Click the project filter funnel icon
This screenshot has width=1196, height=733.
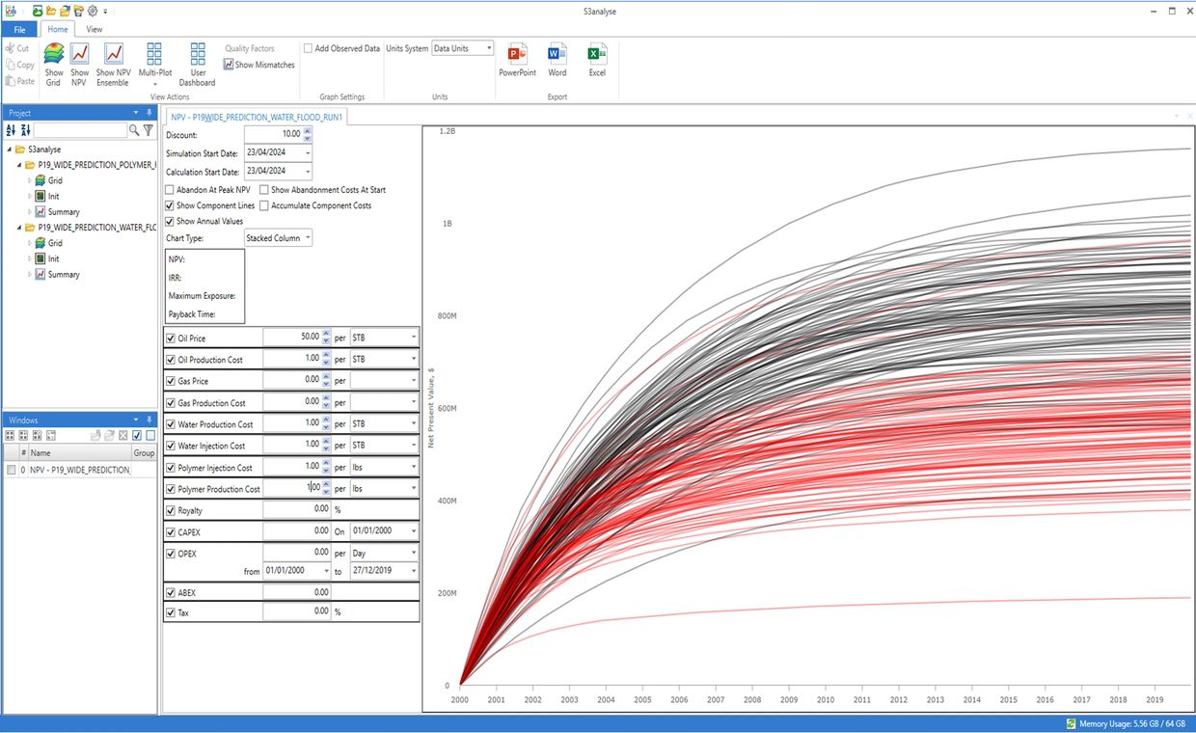point(149,130)
